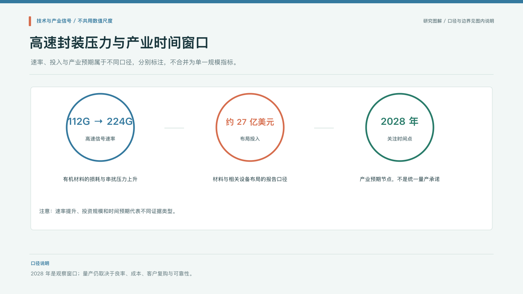Click the caption '有机材料的损耗与串扰压力上升'
Viewport: 523px width, 294px height.
(100, 179)
